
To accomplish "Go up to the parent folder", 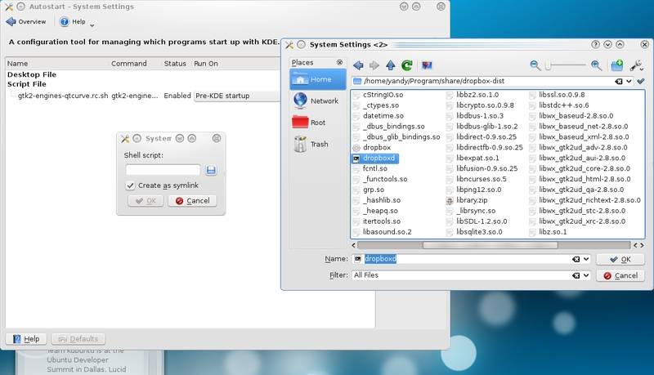I will (x=390, y=65).
